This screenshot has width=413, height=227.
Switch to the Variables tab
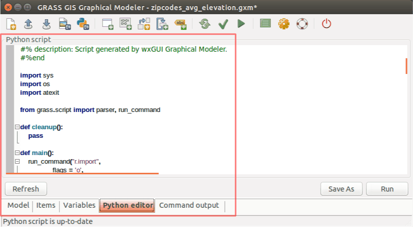79,206
